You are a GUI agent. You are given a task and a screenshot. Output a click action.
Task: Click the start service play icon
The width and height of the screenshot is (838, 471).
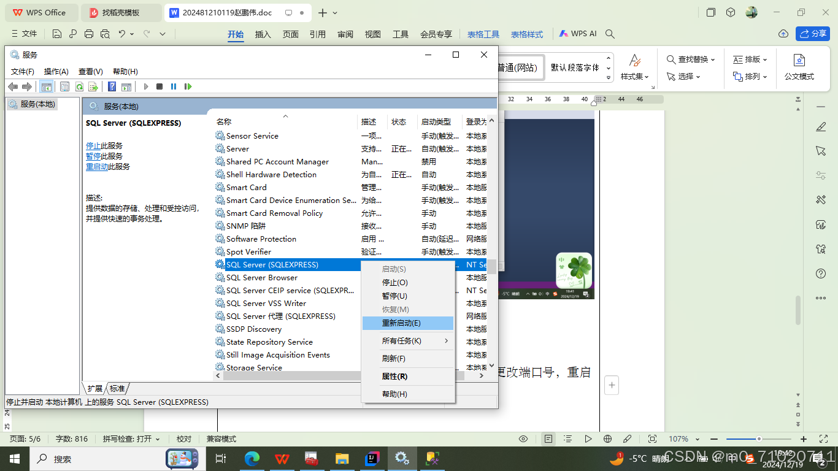point(146,86)
